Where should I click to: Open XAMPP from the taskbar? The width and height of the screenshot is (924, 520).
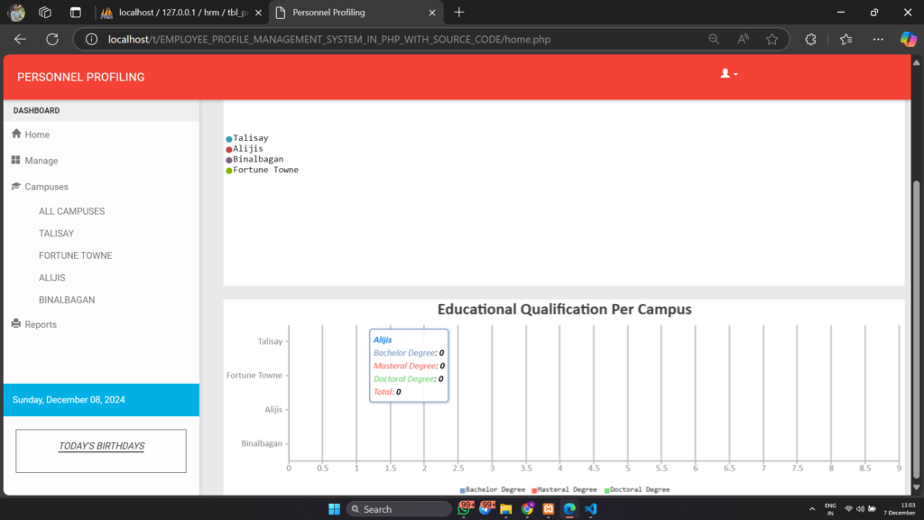549,509
